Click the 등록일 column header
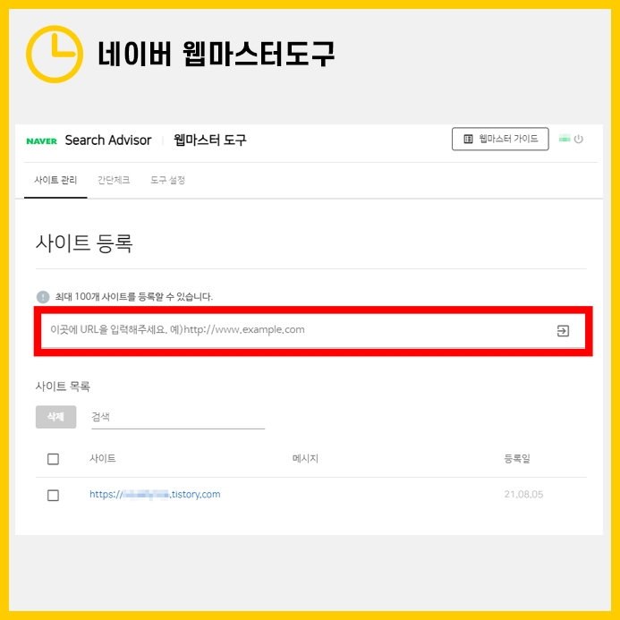 coord(517,459)
